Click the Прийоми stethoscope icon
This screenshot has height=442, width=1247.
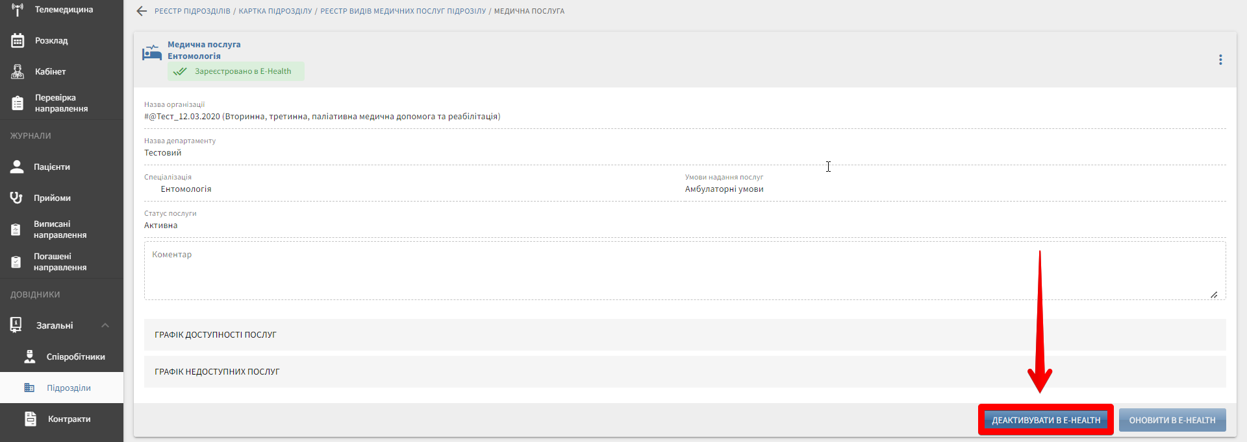point(17,198)
